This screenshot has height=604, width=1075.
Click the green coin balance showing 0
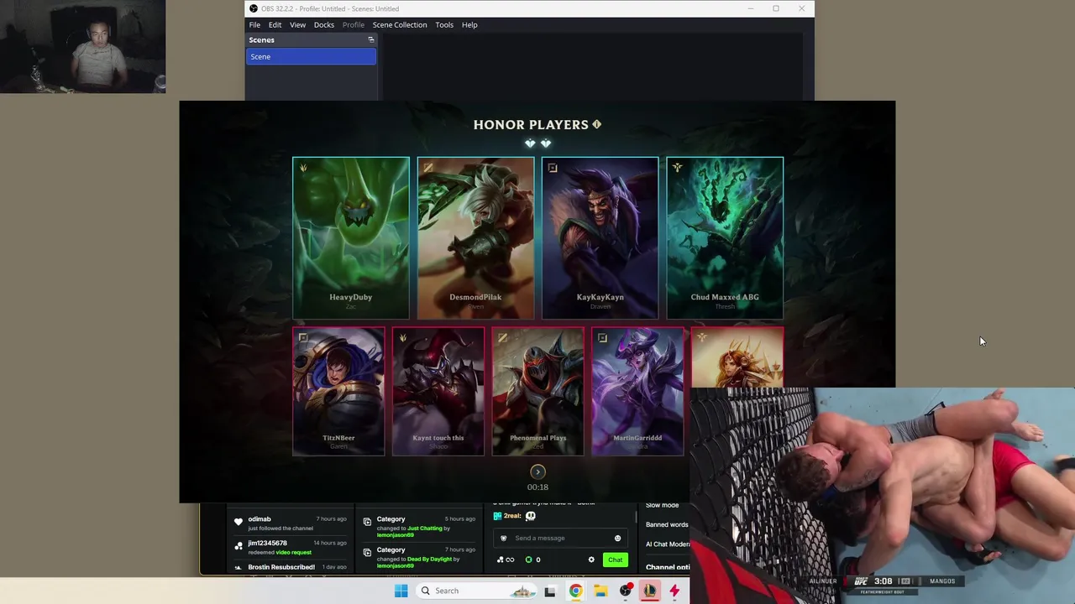532,560
